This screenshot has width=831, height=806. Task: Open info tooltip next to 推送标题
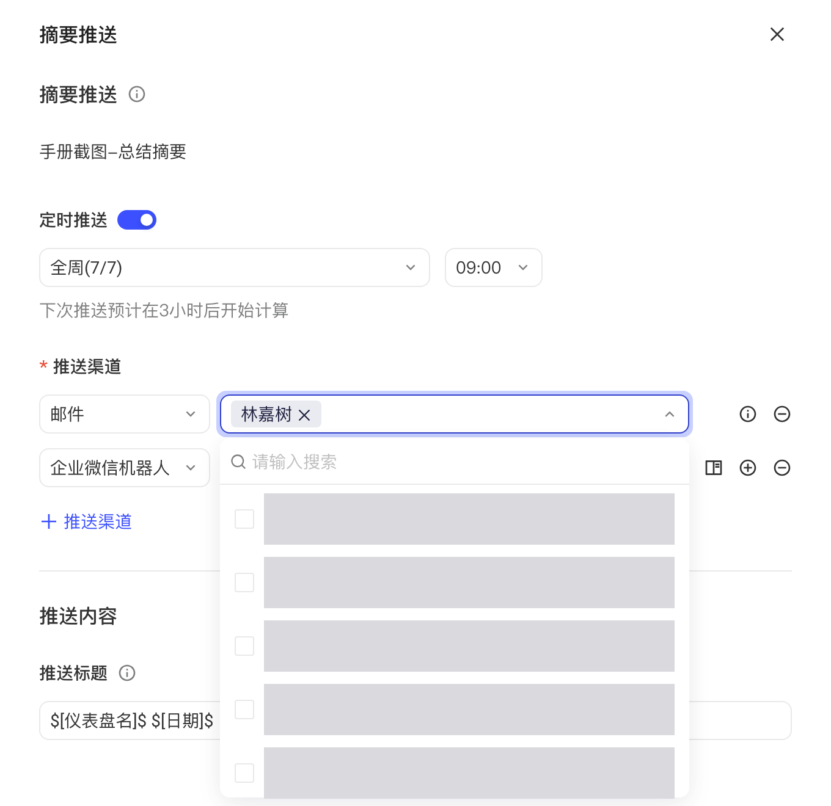click(x=127, y=673)
